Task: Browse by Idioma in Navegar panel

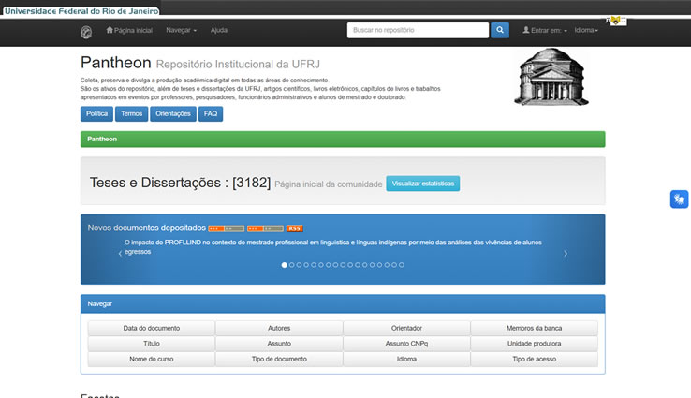Action: pos(406,359)
